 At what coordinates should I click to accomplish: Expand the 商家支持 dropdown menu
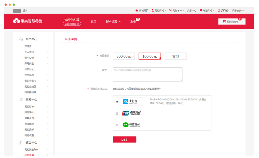click(x=237, y=10)
